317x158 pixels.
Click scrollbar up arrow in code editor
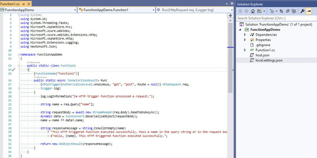(230, 20)
